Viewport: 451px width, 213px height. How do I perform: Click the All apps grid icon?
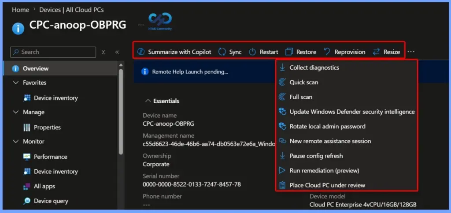pos(27,187)
